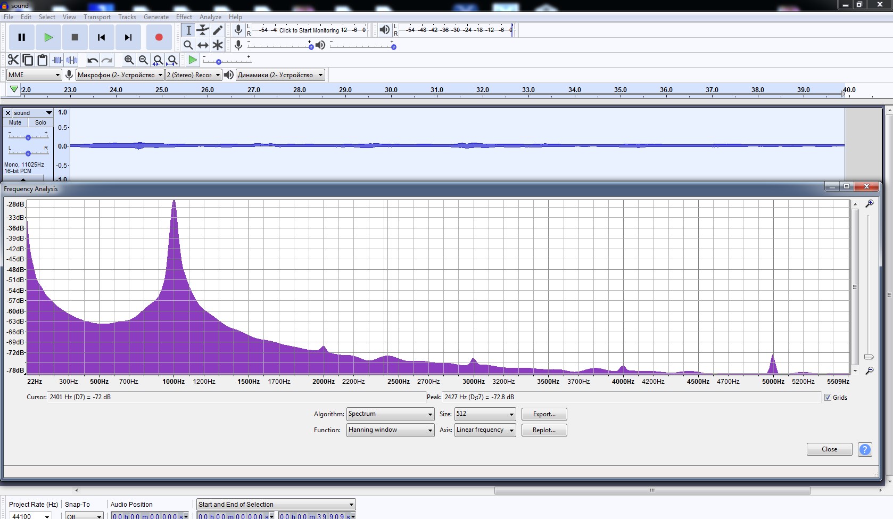This screenshot has width=893, height=519.
Task: Open Start and End of Selection dropdown
Action: pos(276,505)
